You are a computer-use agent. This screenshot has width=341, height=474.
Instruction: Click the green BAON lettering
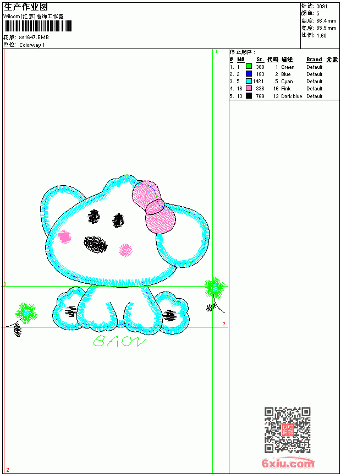coord(119,341)
